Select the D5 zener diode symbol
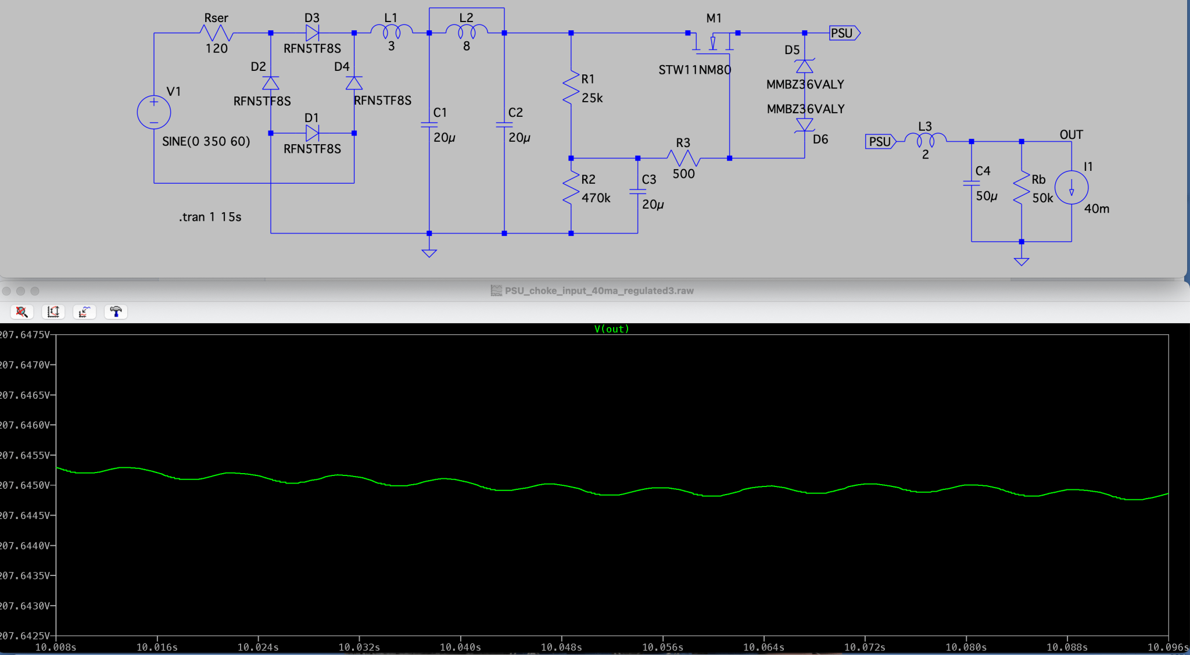Screen dimensions: 1190x655 [805, 66]
